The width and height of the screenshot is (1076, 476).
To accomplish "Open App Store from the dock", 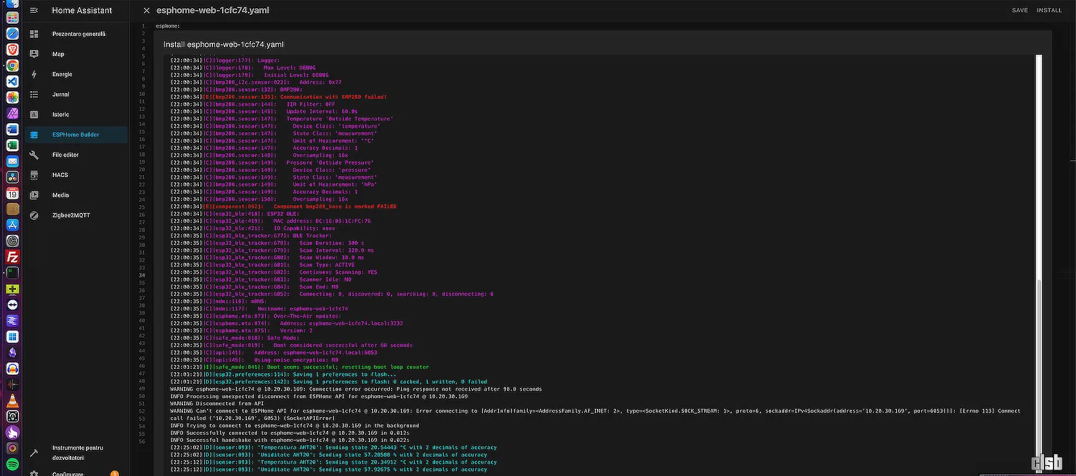I will click(12, 225).
